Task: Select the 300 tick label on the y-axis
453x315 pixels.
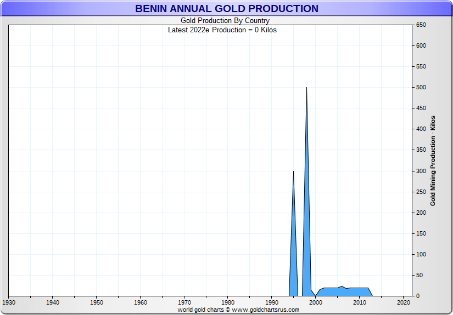Action: coord(421,171)
